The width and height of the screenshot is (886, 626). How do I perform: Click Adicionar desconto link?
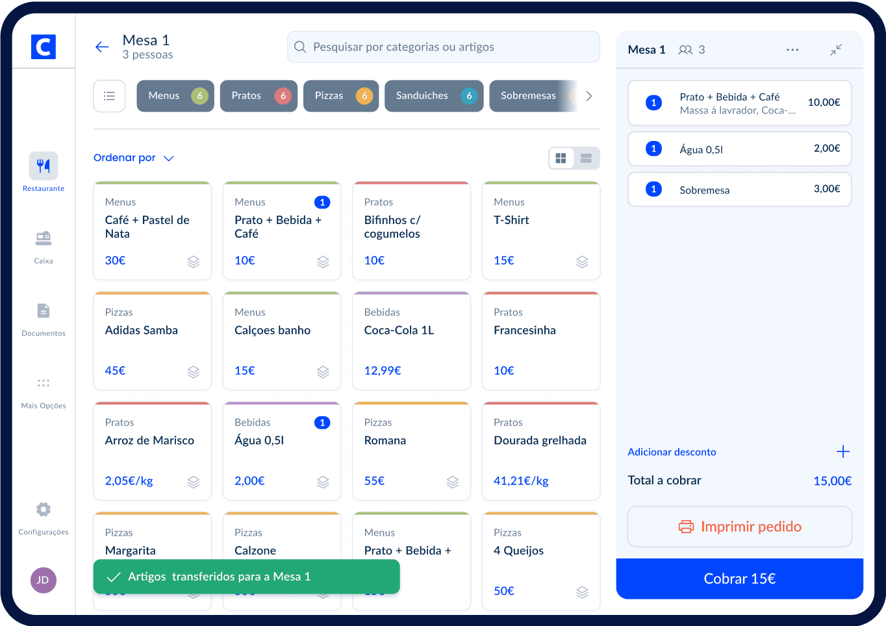click(672, 452)
